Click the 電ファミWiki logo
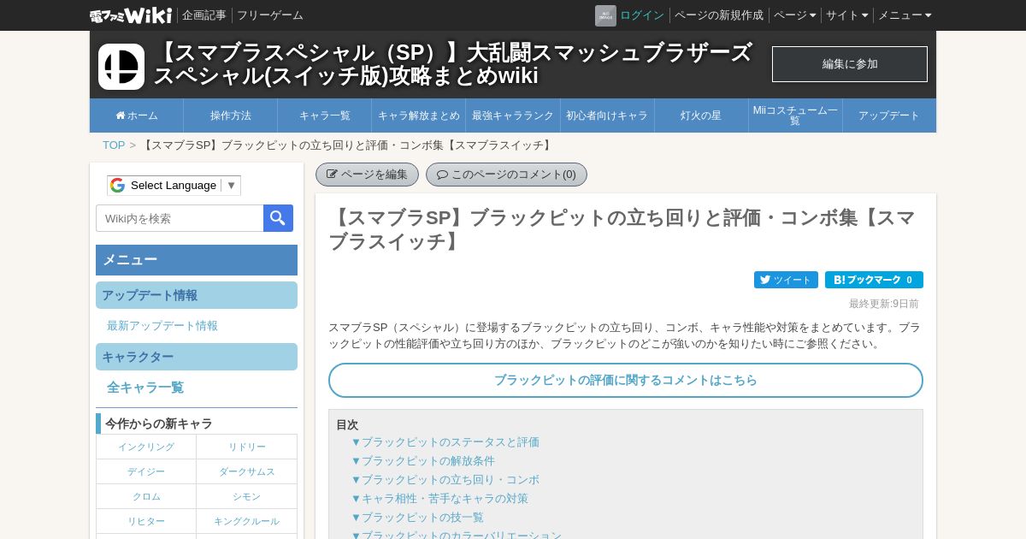This screenshot has height=539, width=1026. tap(131, 15)
